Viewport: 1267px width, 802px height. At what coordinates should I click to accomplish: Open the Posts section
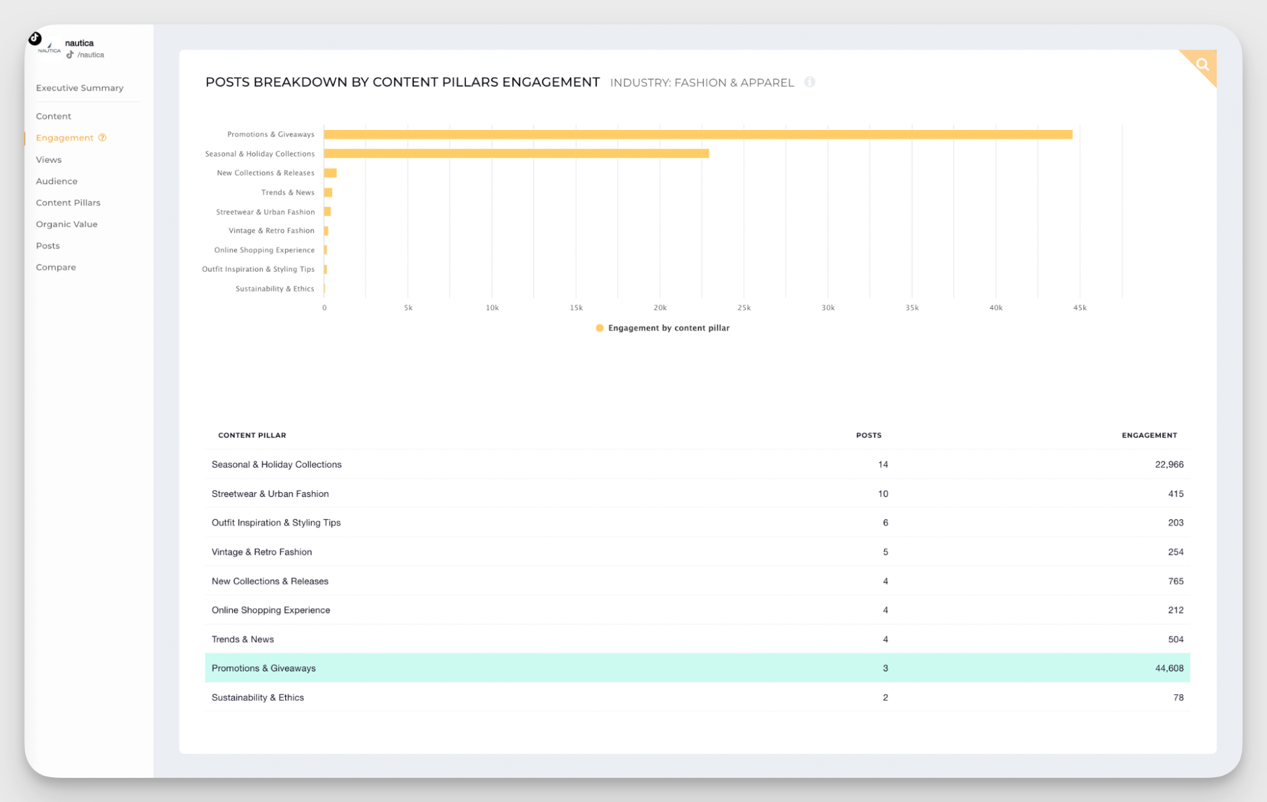pos(48,245)
